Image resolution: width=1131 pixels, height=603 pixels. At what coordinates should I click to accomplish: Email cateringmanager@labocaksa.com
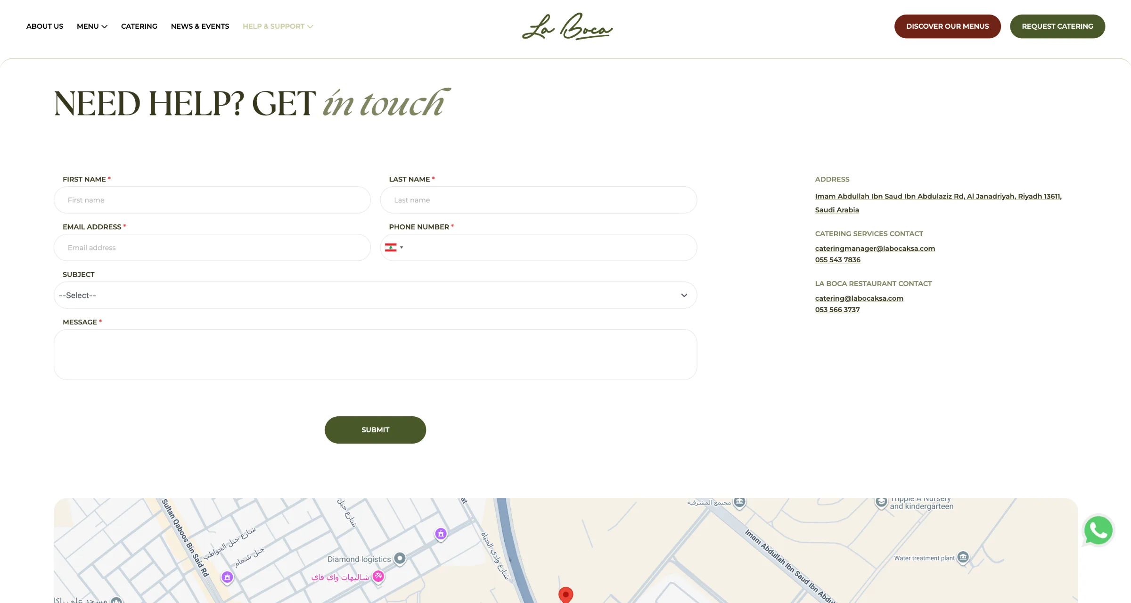click(875, 248)
